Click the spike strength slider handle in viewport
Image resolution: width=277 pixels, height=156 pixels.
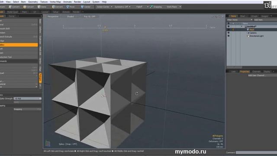pyautogui.click(x=105, y=27)
